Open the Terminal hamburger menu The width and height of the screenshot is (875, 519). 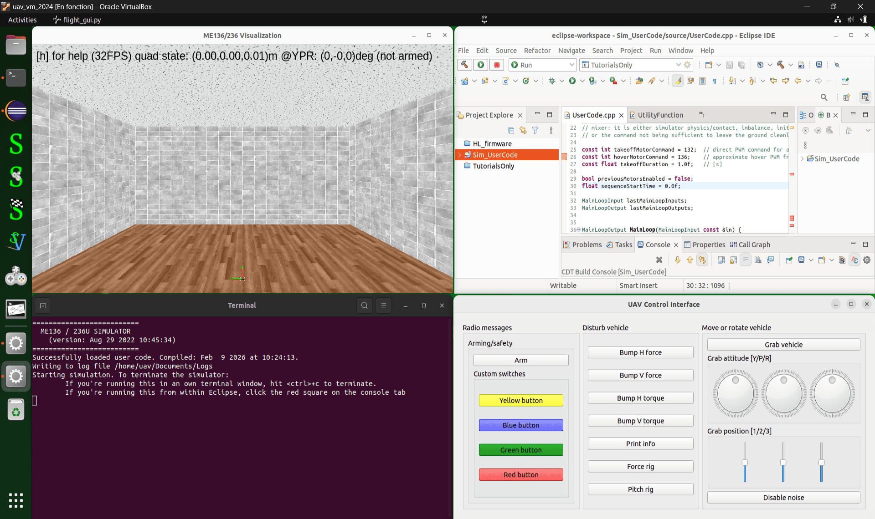[384, 305]
